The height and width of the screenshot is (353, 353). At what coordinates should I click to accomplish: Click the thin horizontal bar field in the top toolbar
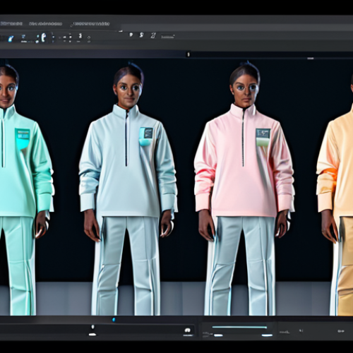point(168,36)
